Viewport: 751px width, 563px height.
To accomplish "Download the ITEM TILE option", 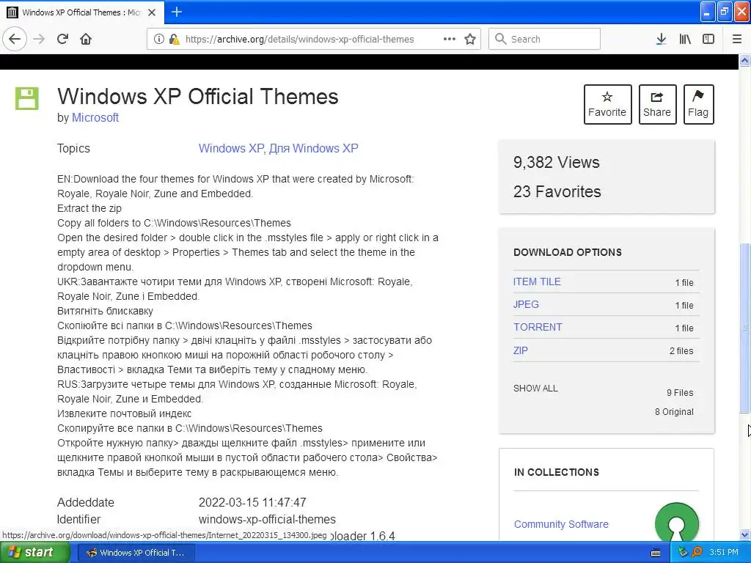I will tap(537, 281).
